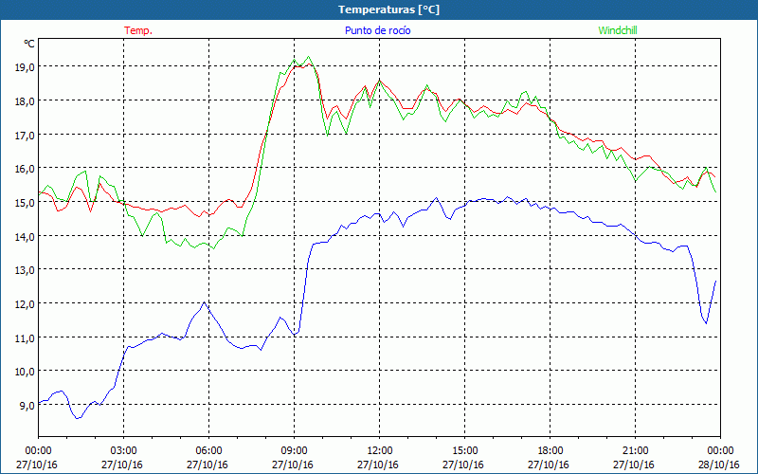Click the 17,0 y-axis value

click(26, 135)
